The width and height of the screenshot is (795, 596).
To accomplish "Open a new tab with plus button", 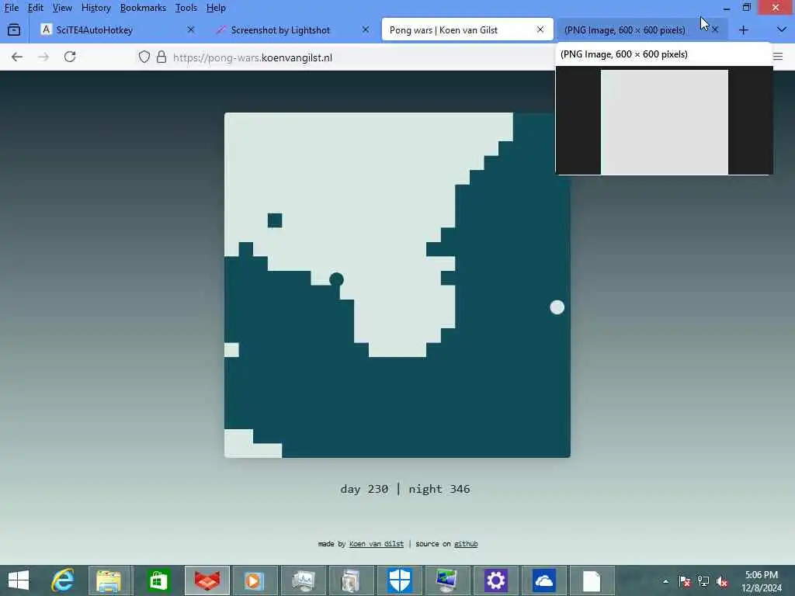I will [x=743, y=30].
